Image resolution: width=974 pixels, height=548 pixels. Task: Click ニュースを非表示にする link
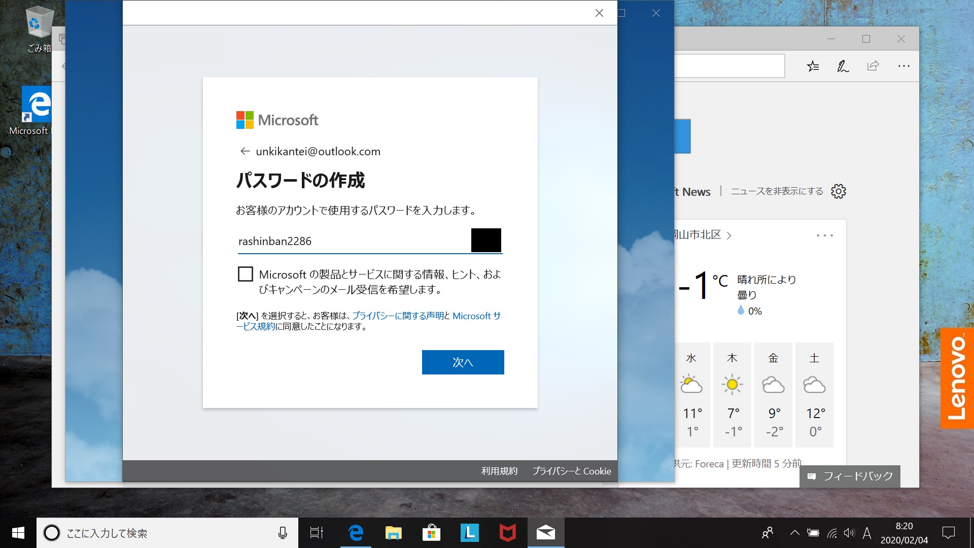777,191
